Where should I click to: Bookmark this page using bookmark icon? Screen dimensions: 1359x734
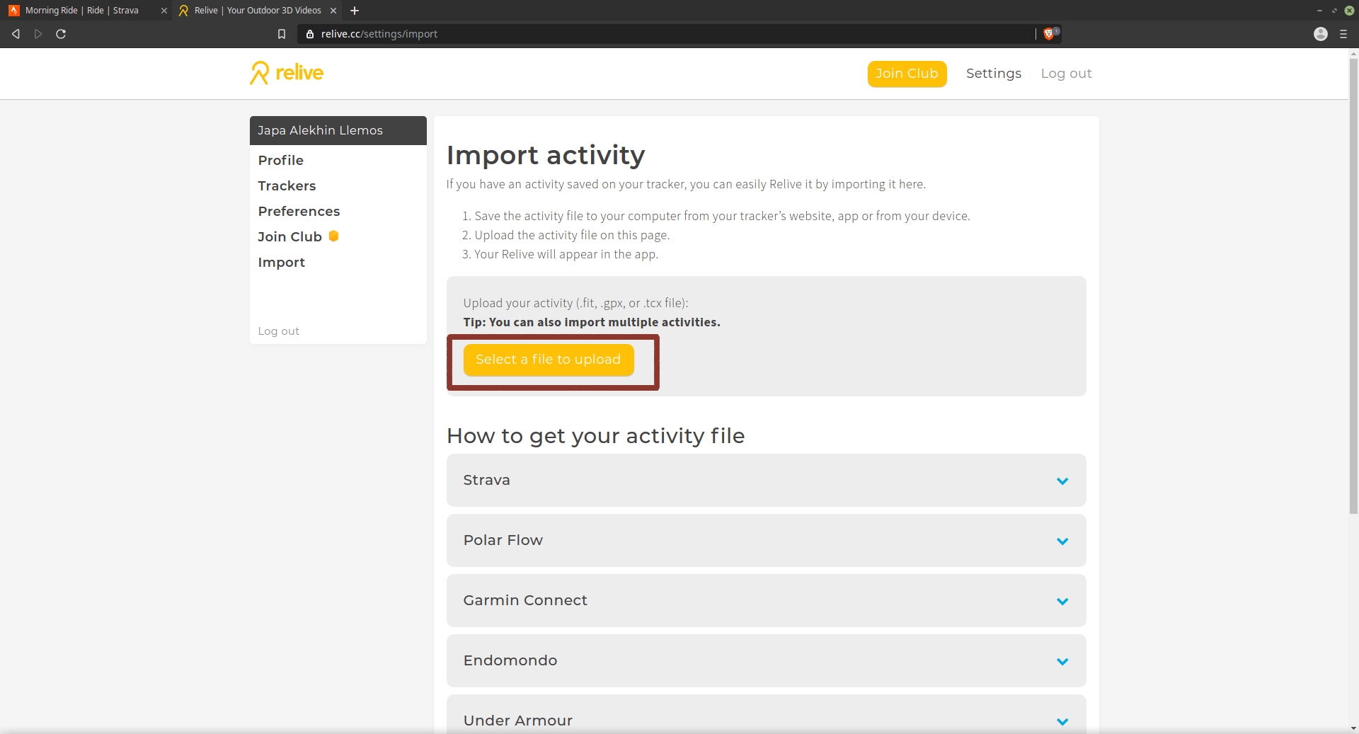click(x=282, y=34)
